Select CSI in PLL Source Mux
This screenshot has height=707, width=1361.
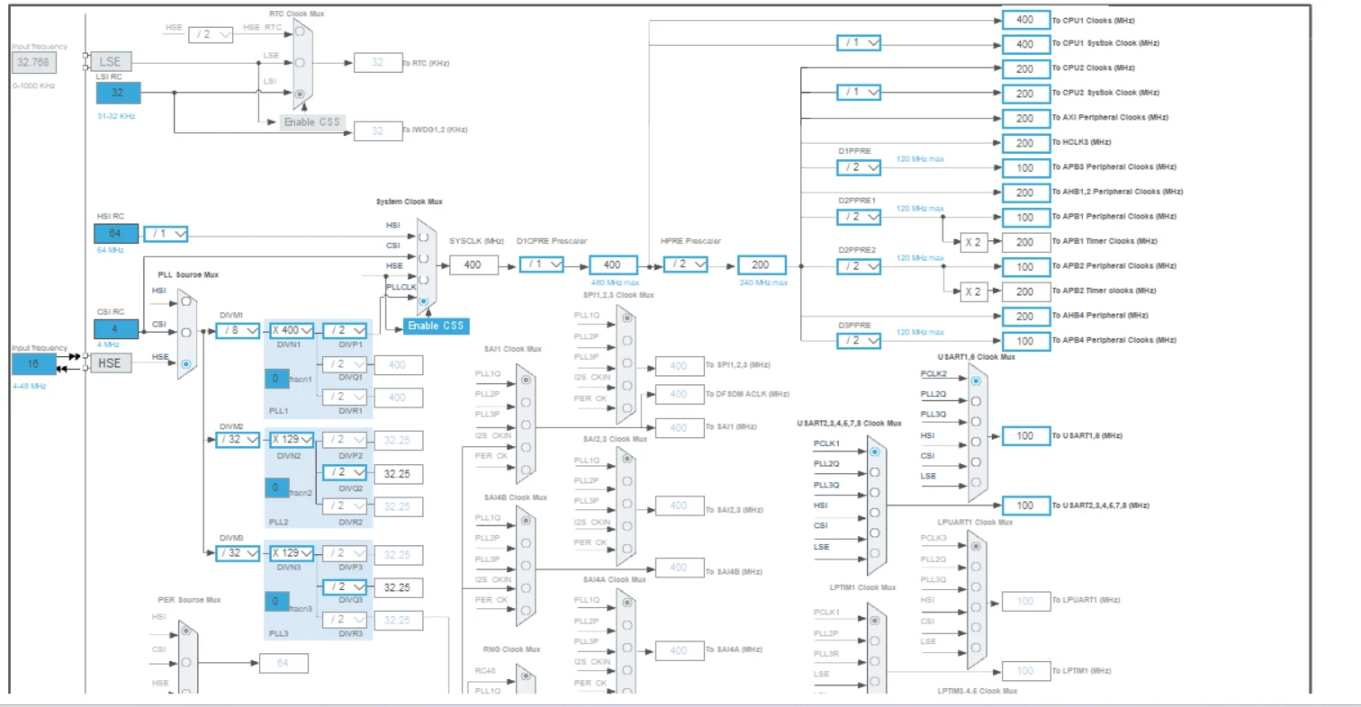(x=185, y=333)
